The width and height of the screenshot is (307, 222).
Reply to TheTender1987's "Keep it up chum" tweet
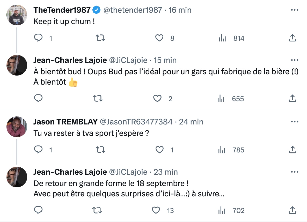[x=38, y=38]
